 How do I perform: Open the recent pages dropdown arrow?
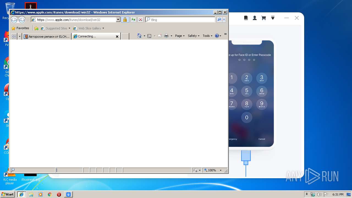coord(28,20)
